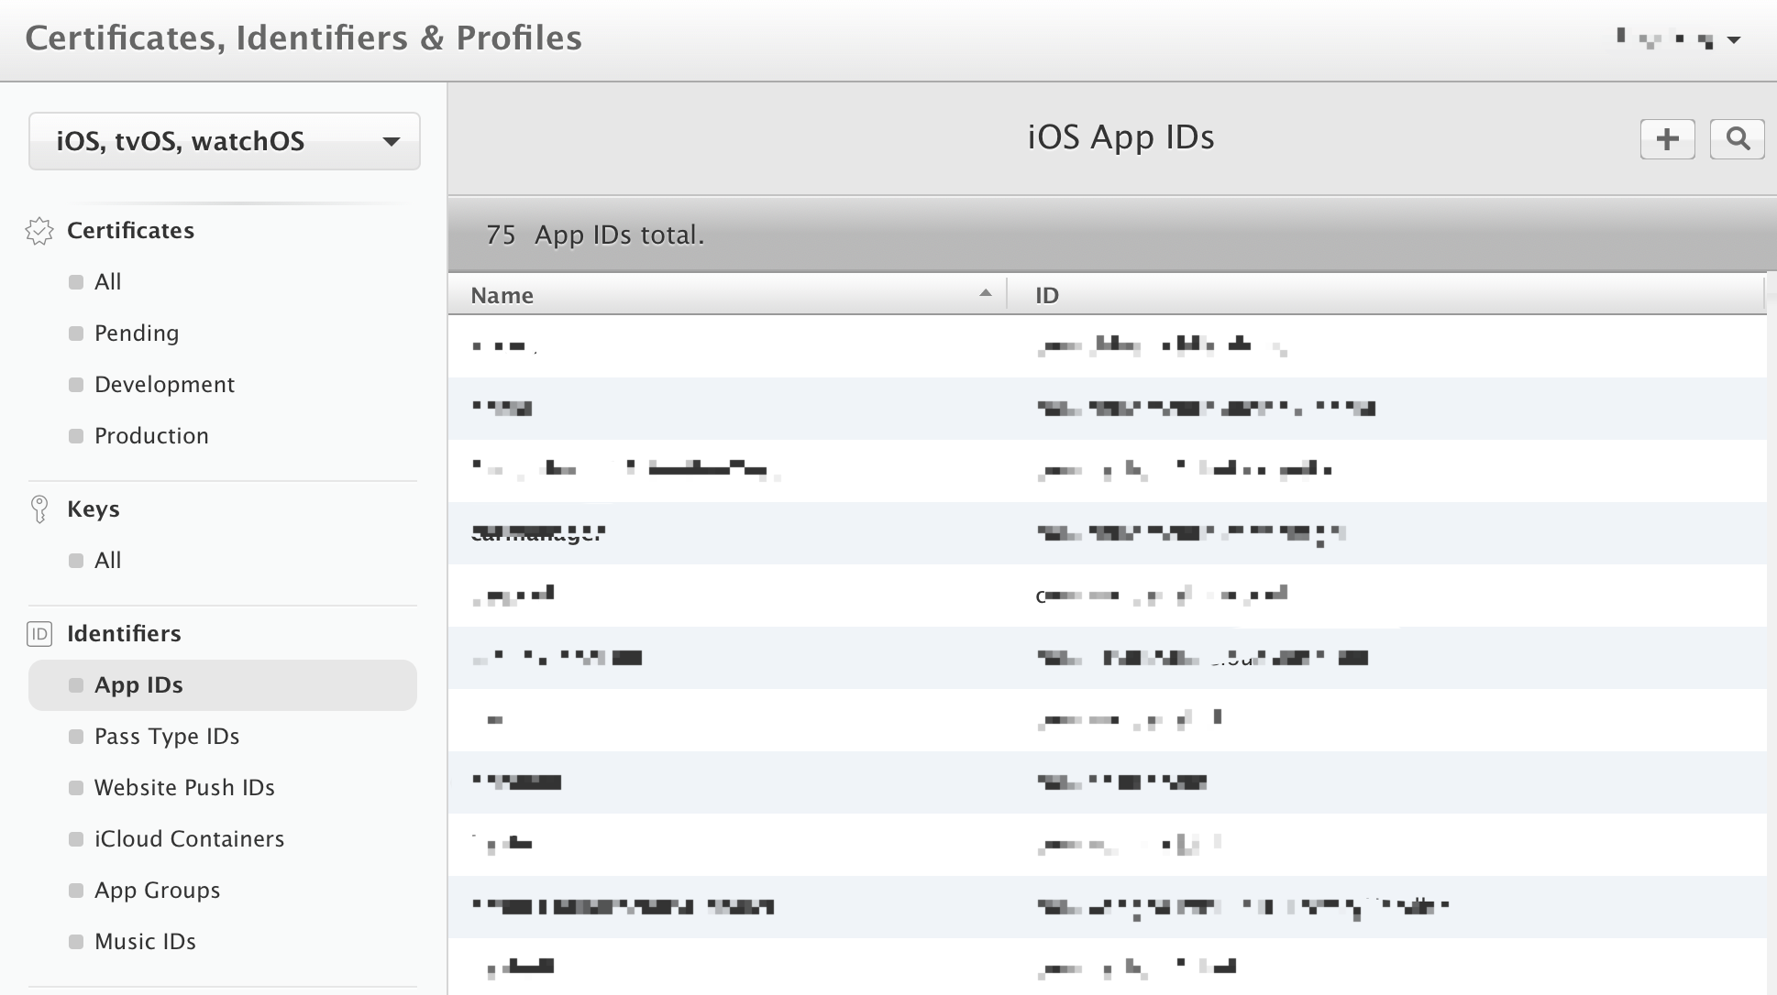
Task: Open the iOS, tvOS, watchOS platform dropdown
Action: coord(224,141)
